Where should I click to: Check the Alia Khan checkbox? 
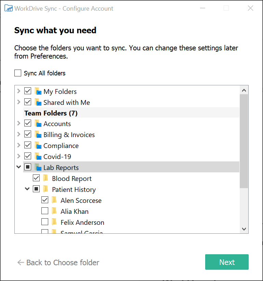[x=45, y=210]
